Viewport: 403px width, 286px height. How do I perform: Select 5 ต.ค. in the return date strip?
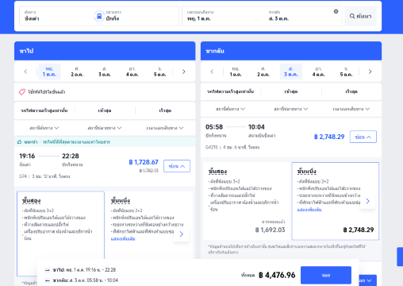pos(346,71)
